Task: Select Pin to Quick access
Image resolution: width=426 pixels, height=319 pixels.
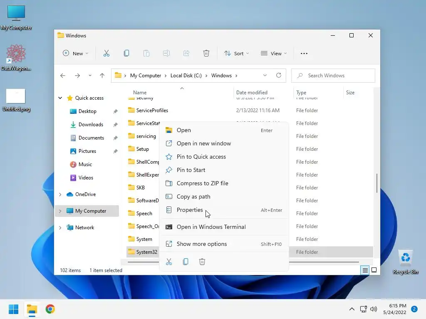Action: [x=223, y=157]
